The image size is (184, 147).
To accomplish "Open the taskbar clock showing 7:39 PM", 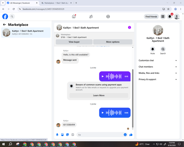I will pos(172,144).
